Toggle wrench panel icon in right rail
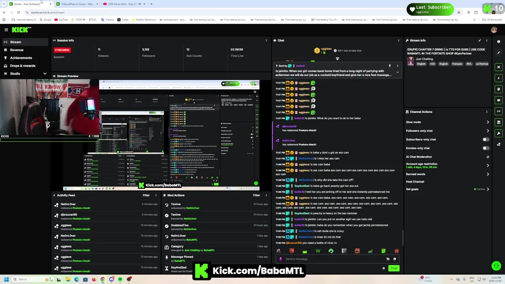 coord(499,133)
